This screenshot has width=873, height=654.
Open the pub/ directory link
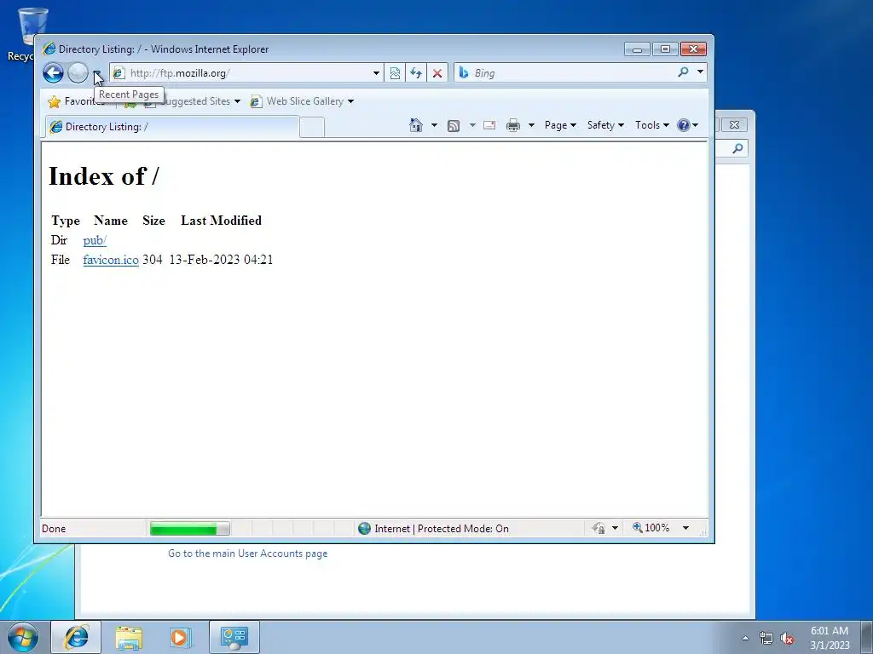point(95,240)
